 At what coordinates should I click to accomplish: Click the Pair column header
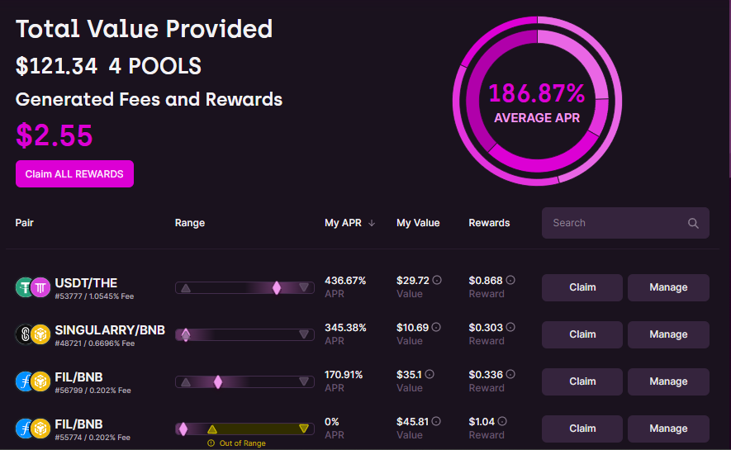pyautogui.click(x=24, y=223)
